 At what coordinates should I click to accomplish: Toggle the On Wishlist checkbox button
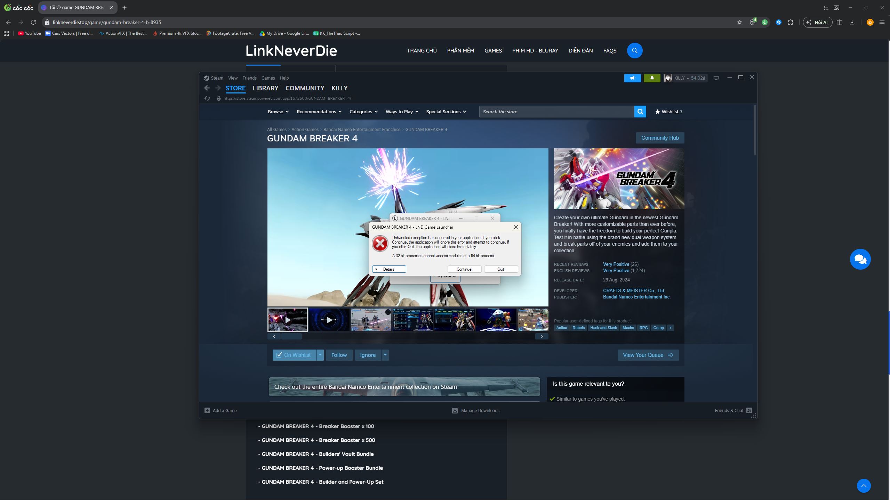click(x=294, y=355)
